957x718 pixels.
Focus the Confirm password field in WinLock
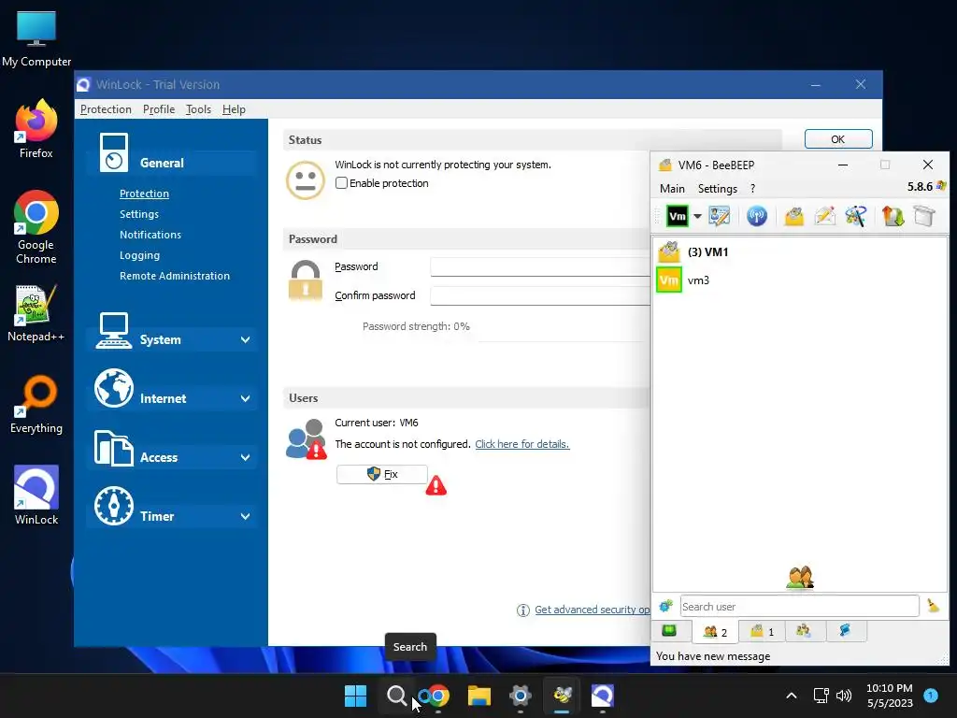(540, 295)
